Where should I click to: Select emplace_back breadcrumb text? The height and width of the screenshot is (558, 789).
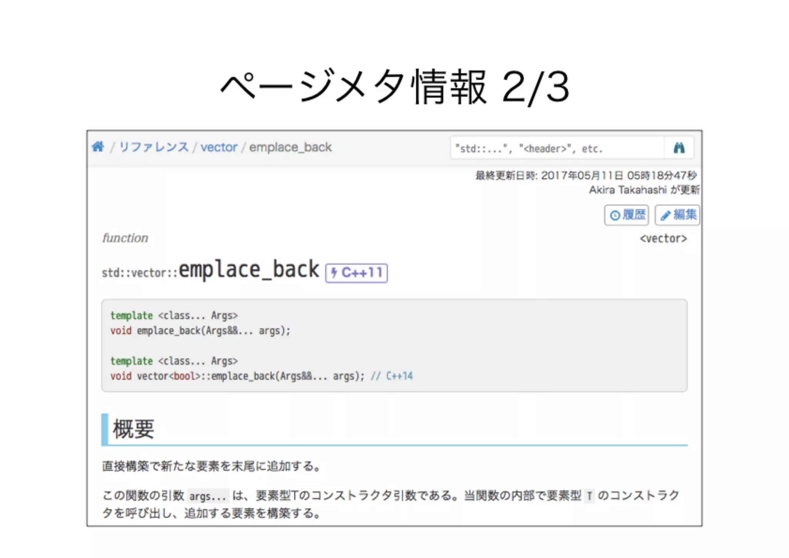click(290, 147)
